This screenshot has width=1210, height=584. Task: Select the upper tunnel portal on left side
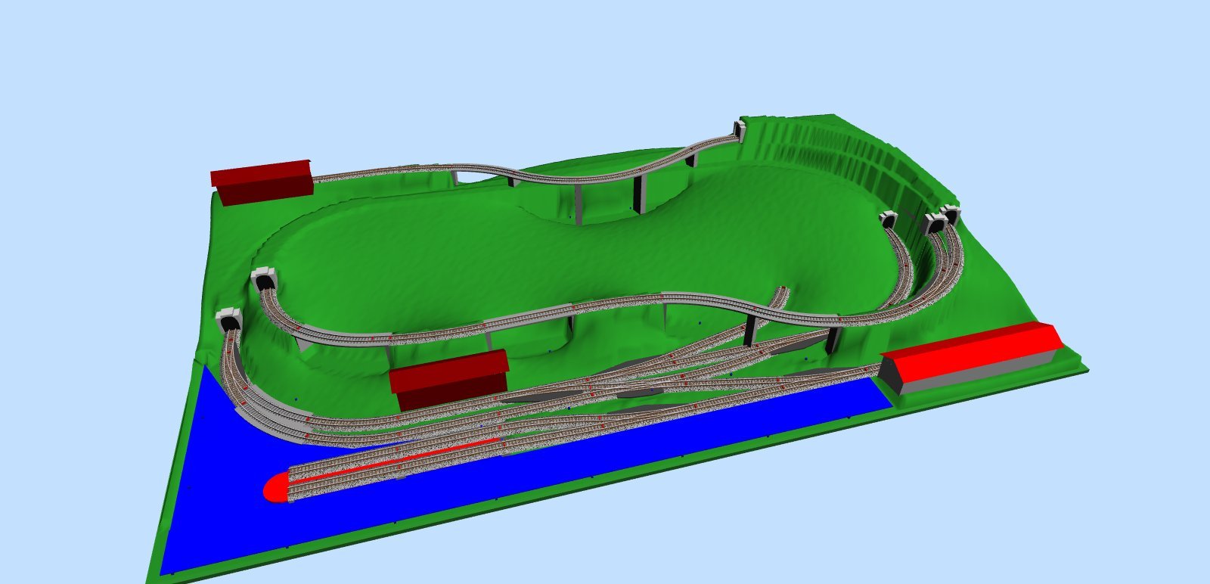[265, 280]
